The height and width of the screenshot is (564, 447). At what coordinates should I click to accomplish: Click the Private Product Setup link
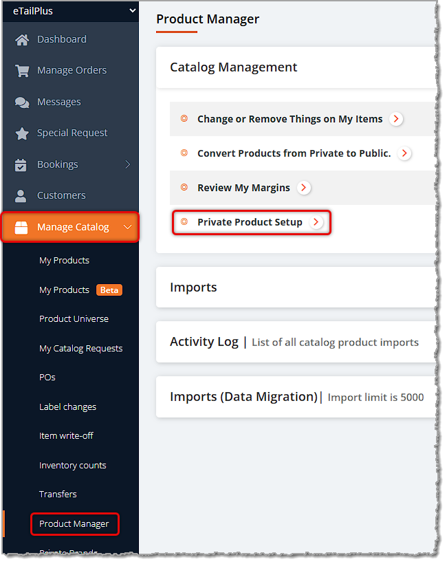(x=250, y=222)
